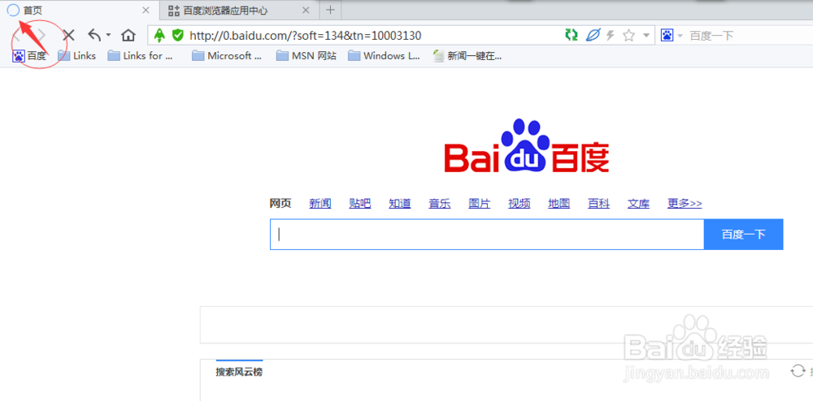Open the Links bookmark folder
This screenshot has height=401, width=813.
76,56
